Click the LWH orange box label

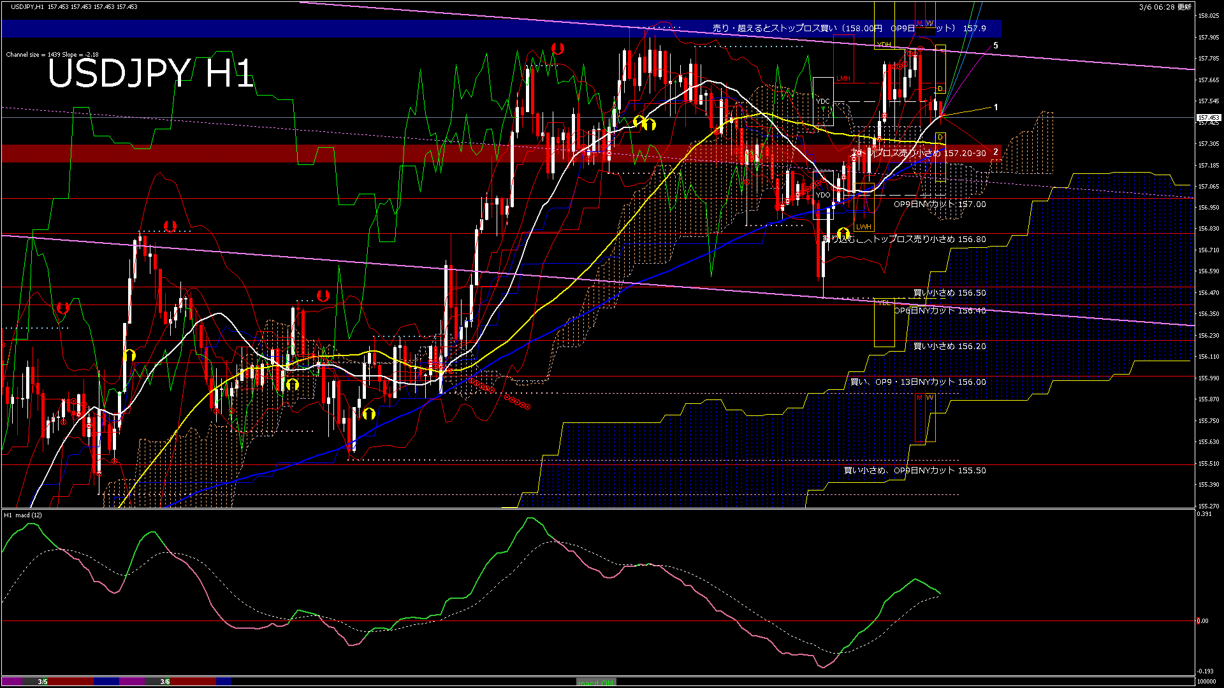863,227
